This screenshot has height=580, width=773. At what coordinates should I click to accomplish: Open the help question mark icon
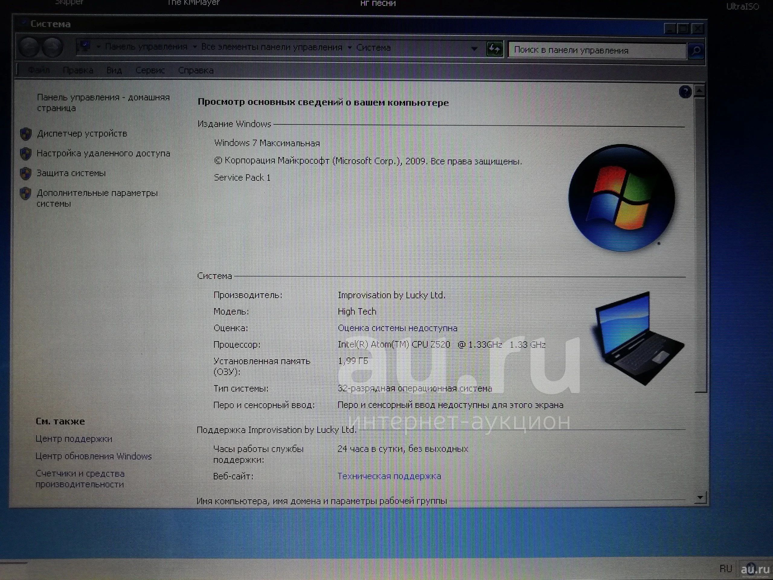(x=685, y=92)
